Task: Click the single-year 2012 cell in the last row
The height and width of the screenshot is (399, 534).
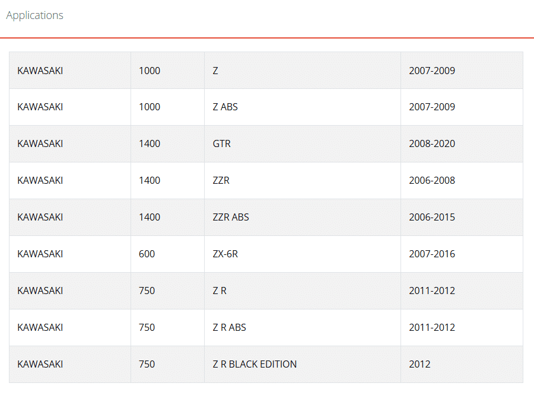Action: pos(419,364)
